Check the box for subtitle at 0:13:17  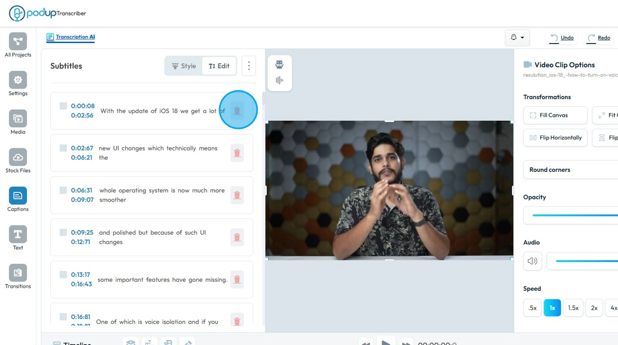[63, 274]
